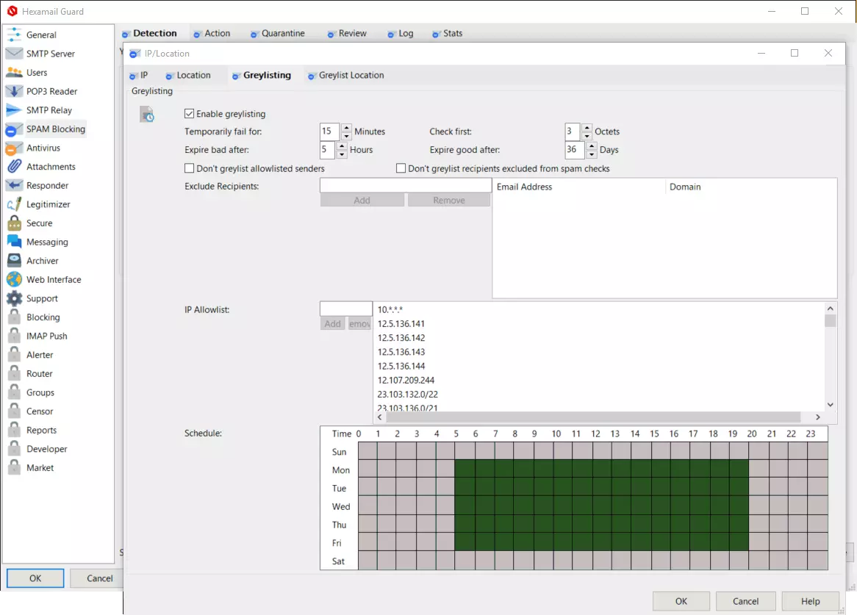Image resolution: width=857 pixels, height=615 pixels.
Task: Click the Help button
Action: [x=810, y=601]
